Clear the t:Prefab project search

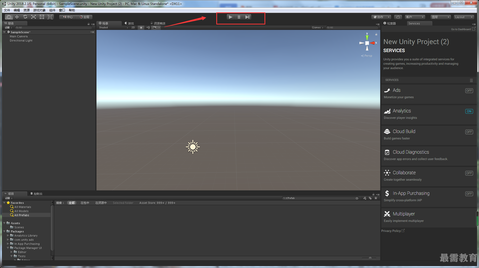pos(357,198)
